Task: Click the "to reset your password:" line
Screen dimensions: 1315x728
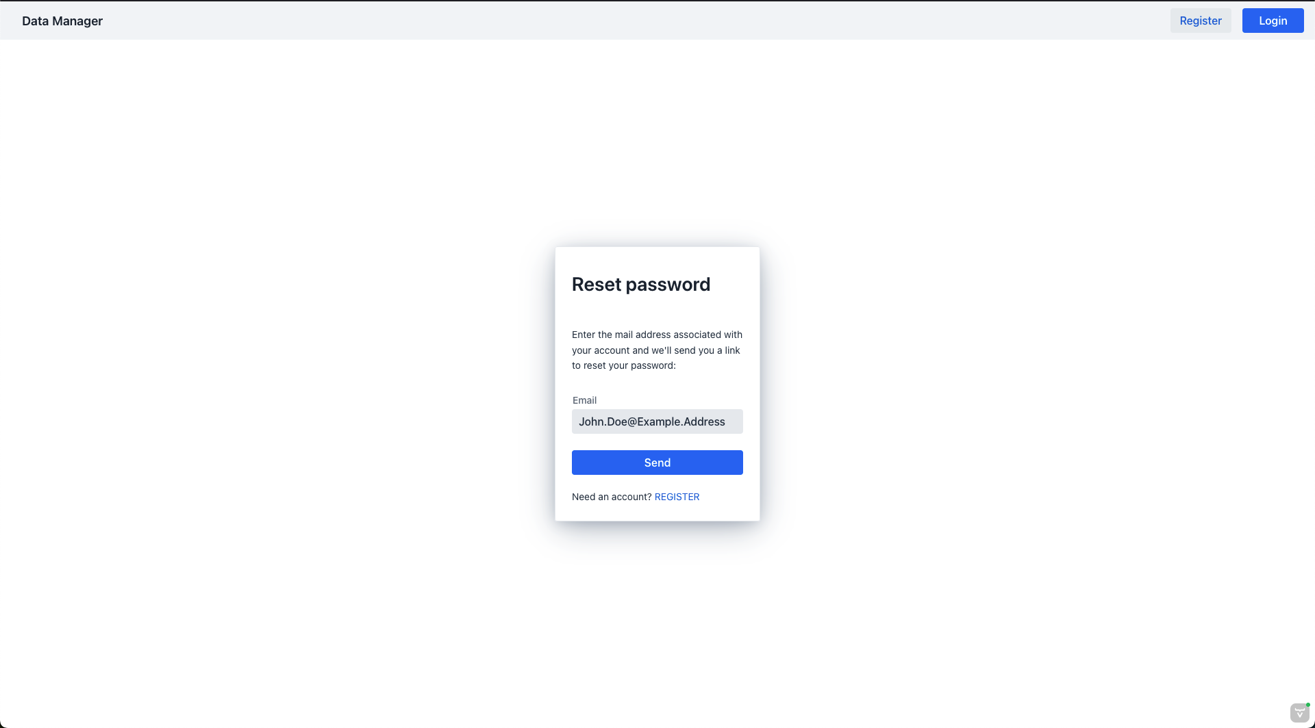Action: pyautogui.click(x=623, y=365)
